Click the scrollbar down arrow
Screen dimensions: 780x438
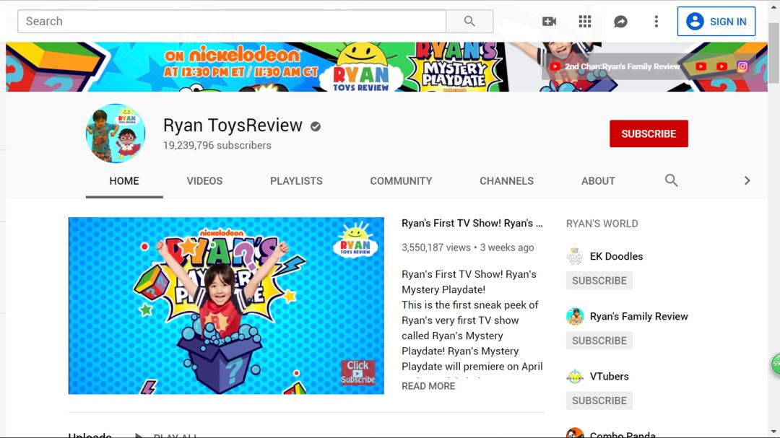pyautogui.click(x=773, y=432)
